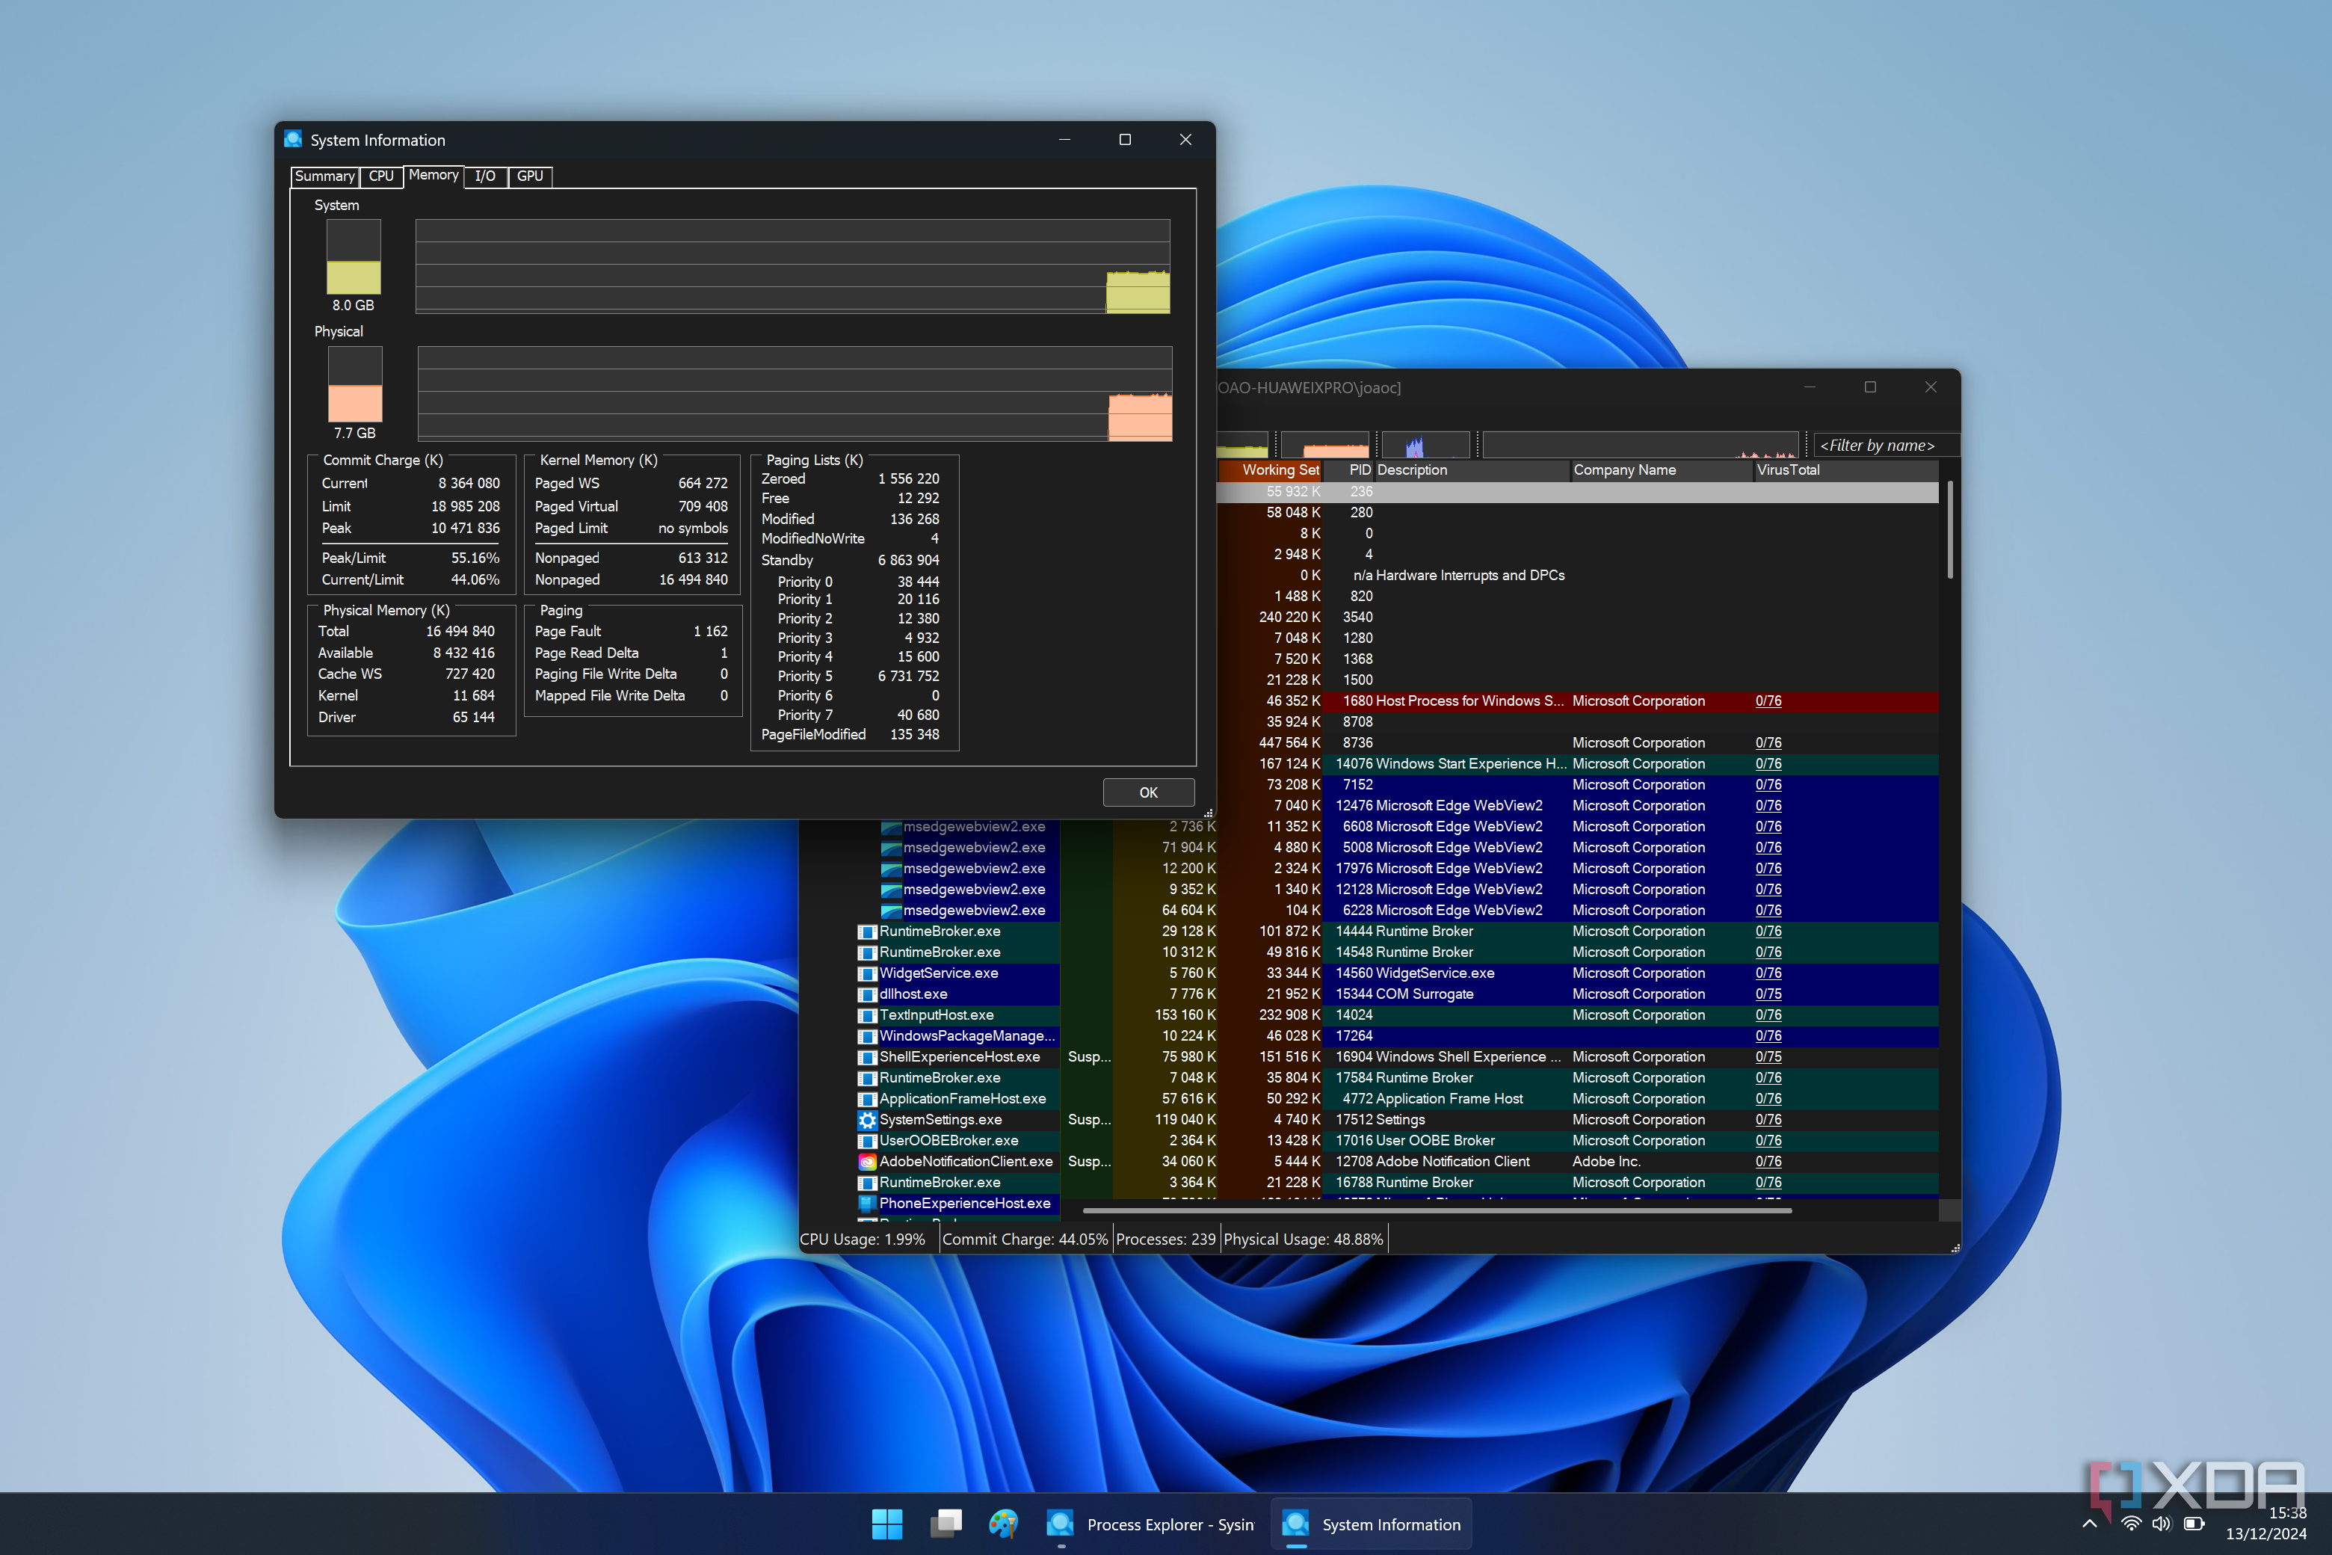Click the RuntimeBroker.exe icon with PID 17584
The image size is (2332, 1555).
point(868,1078)
